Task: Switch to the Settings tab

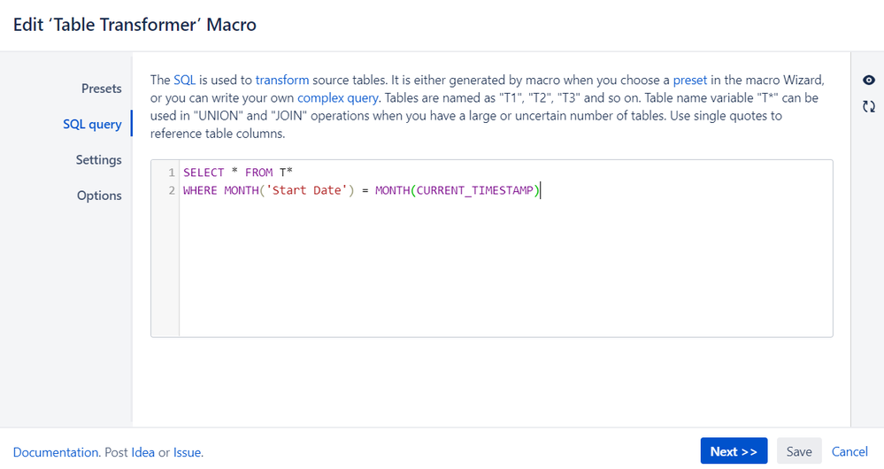Action: click(x=98, y=160)
